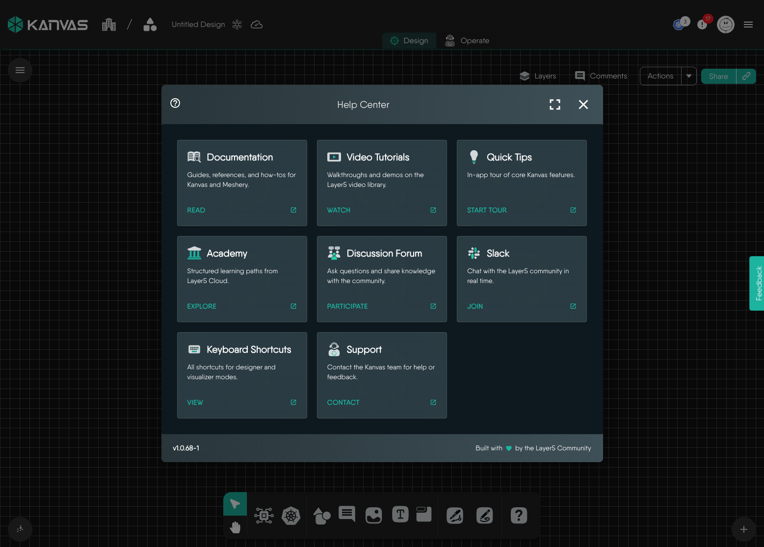Click the Share button
Screen dimensions: 764x547
tap(718, 76)
